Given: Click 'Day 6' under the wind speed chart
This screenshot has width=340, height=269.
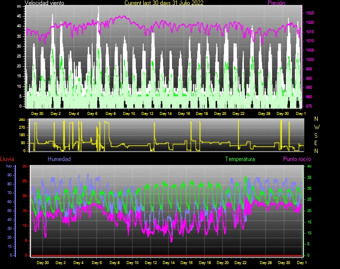Looking at the screenshot, I should (x=92, y=113).
